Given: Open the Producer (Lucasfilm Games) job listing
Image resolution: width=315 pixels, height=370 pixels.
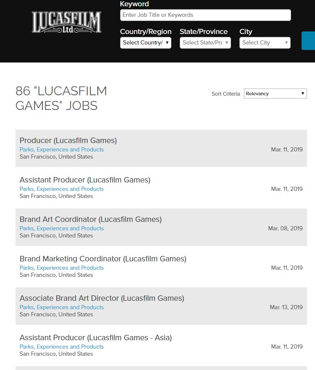Looking at the screenshot, I should pos(68,141).
